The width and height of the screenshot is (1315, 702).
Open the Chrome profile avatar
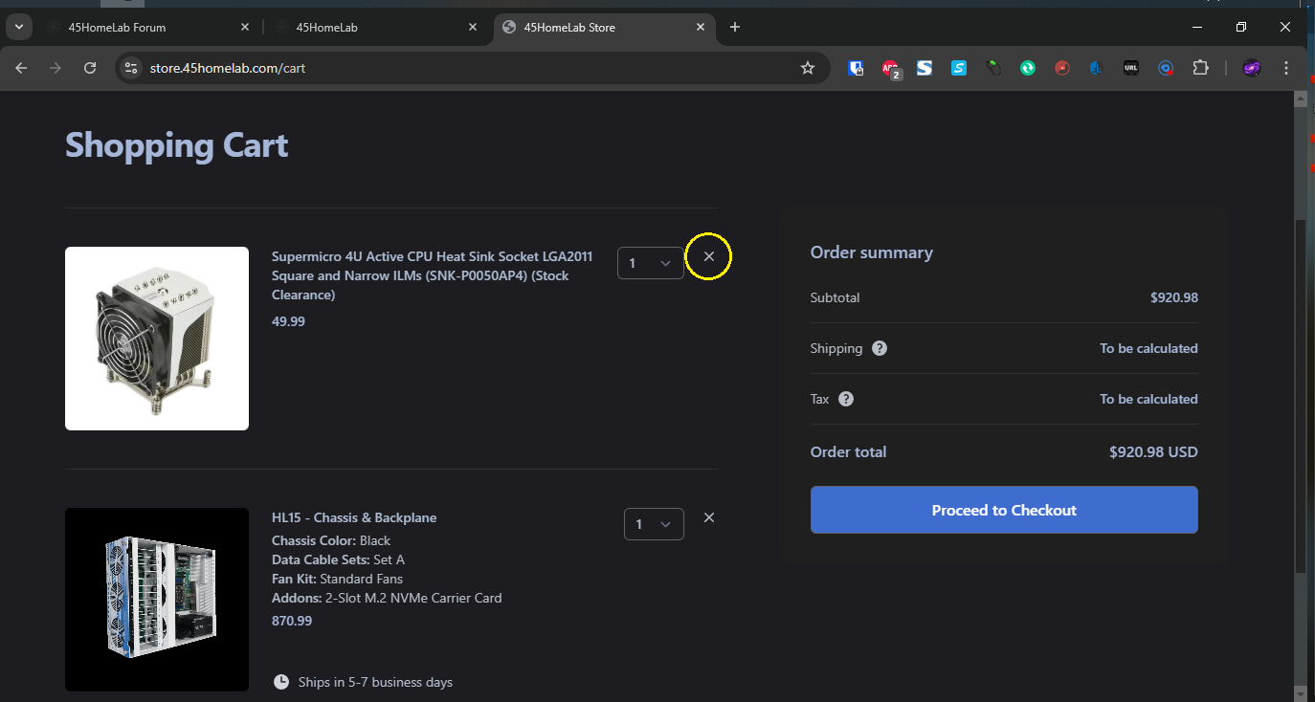[1252, 68]
